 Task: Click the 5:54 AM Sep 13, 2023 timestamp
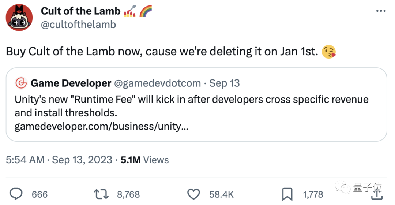59,160
